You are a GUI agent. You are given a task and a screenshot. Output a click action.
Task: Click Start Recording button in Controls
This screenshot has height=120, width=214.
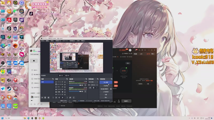coord(106,86)
